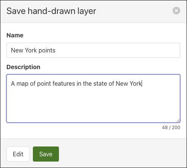Place cursor after 'New York' in description
This screenshot has width=187, height=168.
click(x=142, y=83)
